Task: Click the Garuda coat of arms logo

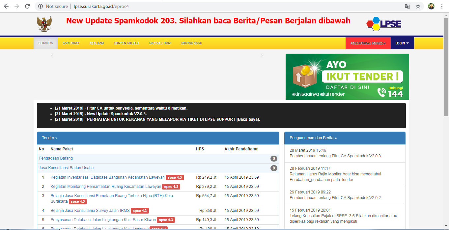Action: click(x=44, y=24)
